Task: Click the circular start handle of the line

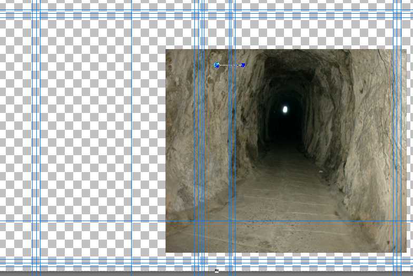Action: click(217, 65)
